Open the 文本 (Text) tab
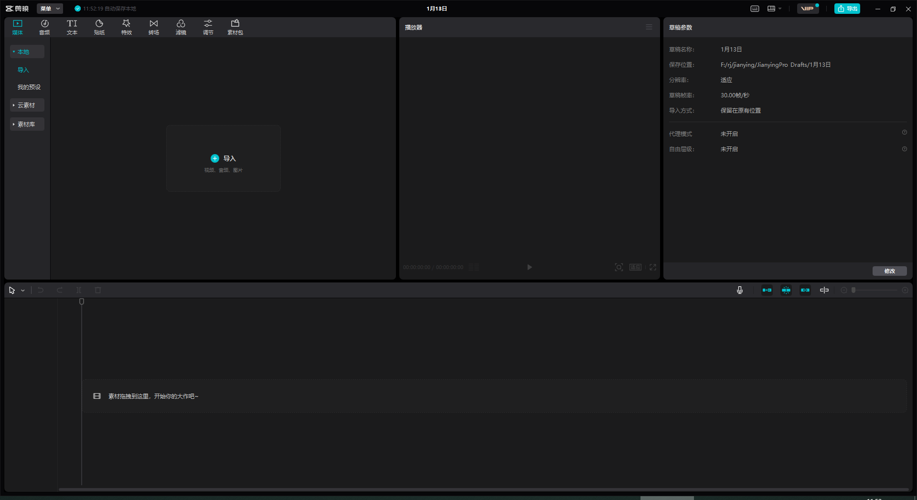This screenshot has width=917, height=500. coord(72,27)
